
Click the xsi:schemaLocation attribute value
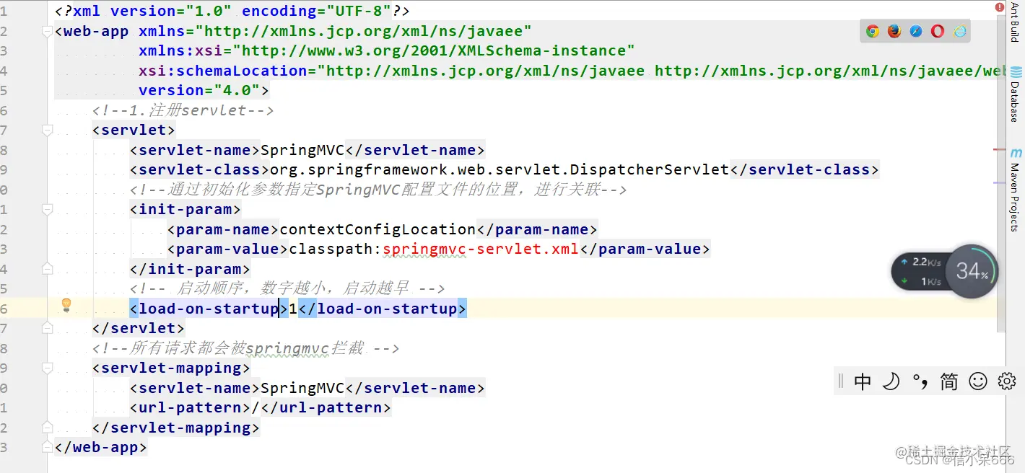point(661,71)
